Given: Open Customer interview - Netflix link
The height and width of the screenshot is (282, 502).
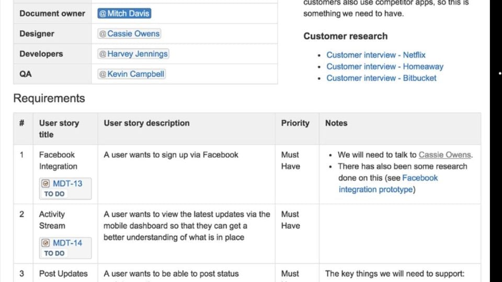Looking at the screenshot, I should 376,55.
